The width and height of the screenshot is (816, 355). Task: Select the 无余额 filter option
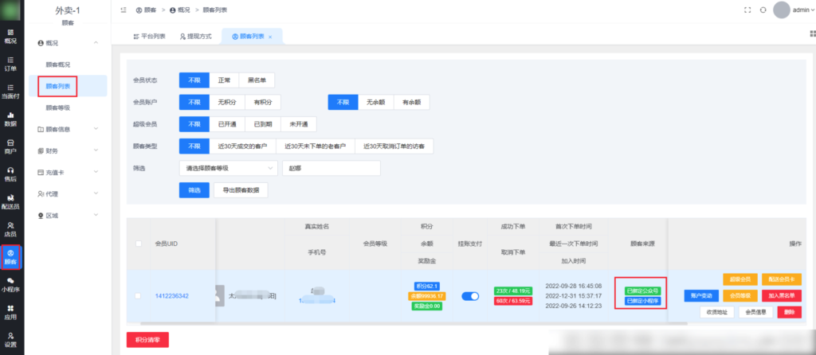(x=376, y=103)
